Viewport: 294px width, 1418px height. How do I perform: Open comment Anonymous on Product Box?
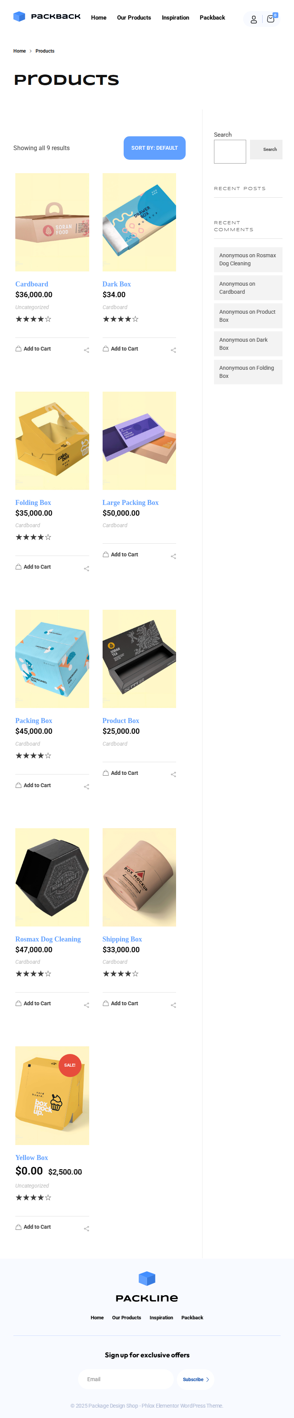point(247,316)
